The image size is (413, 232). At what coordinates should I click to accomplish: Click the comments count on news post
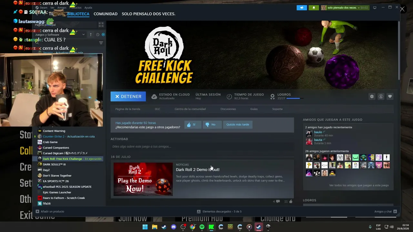click(277, 201)
